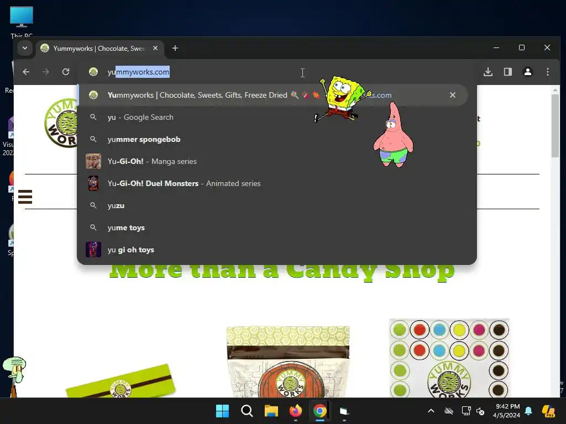Open the Chrome downloads icon
566x424 pixels.
pyautogui.click(x=488, y=72)
